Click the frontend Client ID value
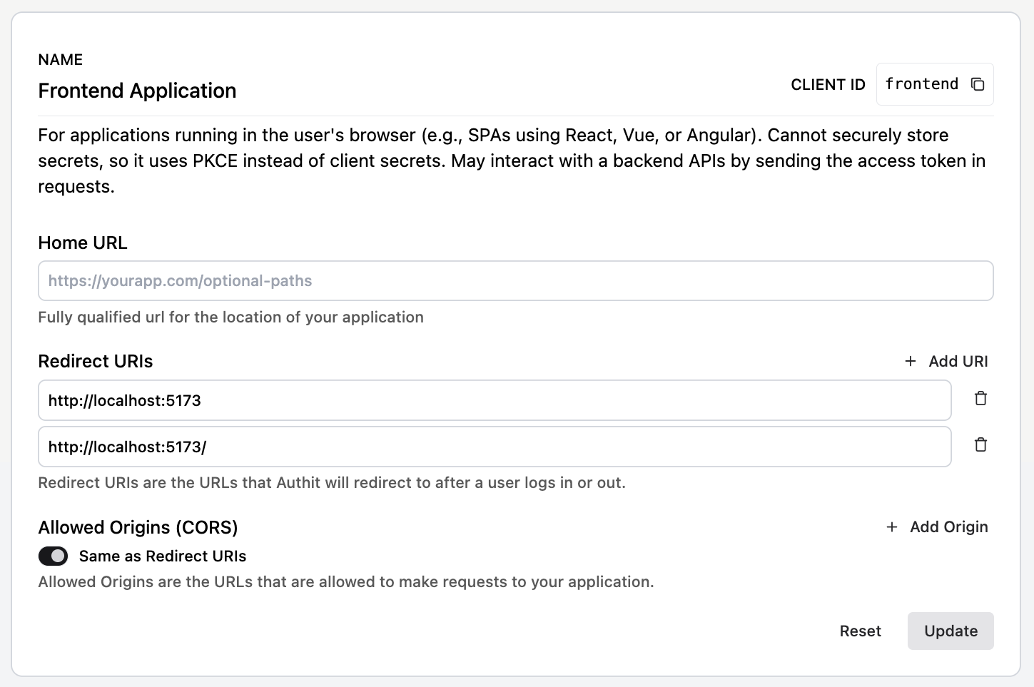Screen dimensions: 1034x687 (x=922, y=83)
